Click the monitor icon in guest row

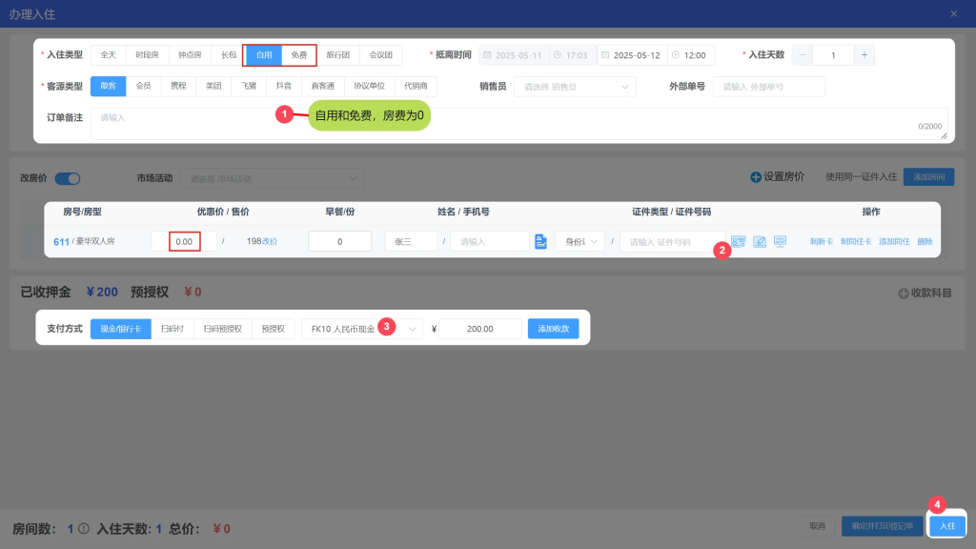[780, 242]
